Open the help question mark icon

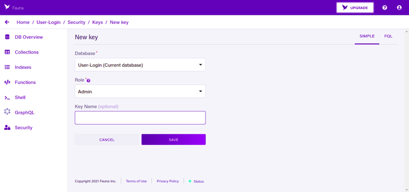pos(384,8)
